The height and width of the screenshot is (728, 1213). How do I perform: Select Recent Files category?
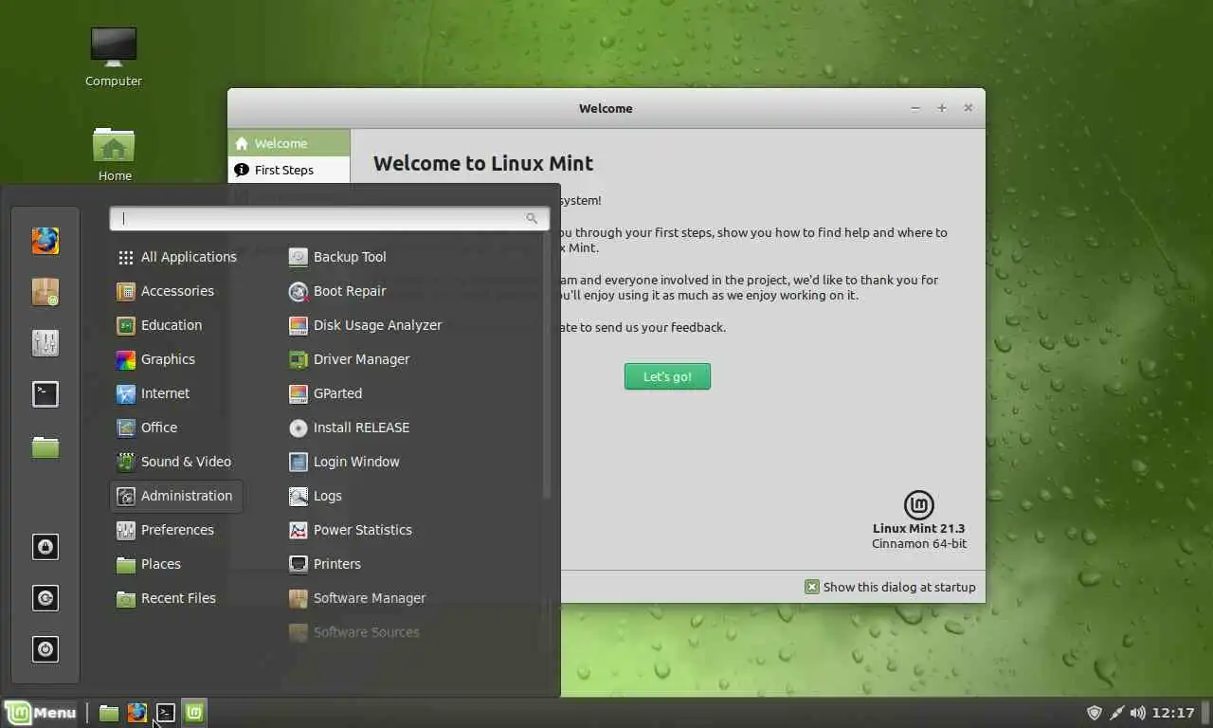176,598
